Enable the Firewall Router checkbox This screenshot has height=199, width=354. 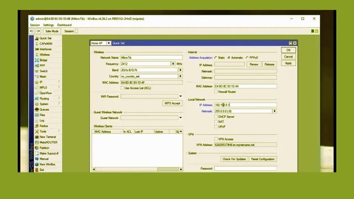click(216, 92)
